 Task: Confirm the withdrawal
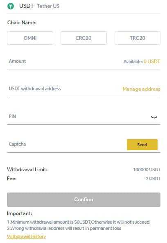coord(83,199)
